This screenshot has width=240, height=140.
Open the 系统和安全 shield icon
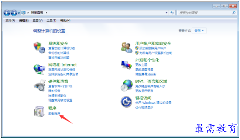pyautogui.click(x=40, y=48)
